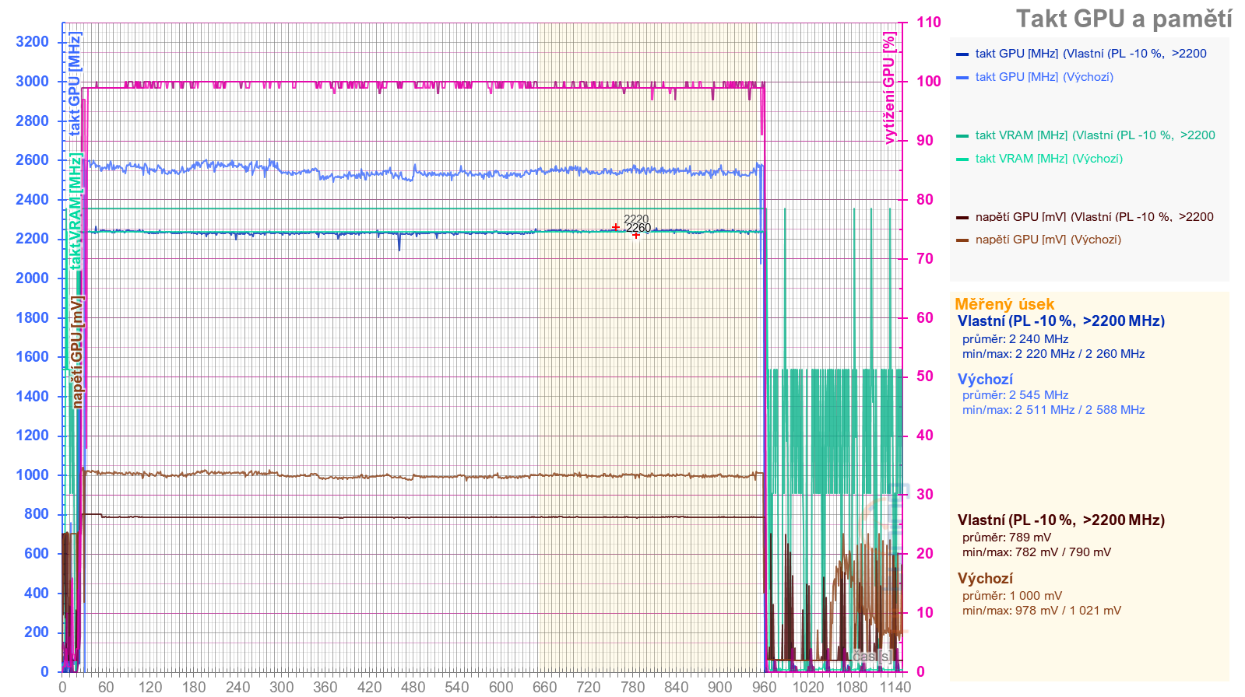
Task: Click right axis tick 110
Action: tap(929, 23)
